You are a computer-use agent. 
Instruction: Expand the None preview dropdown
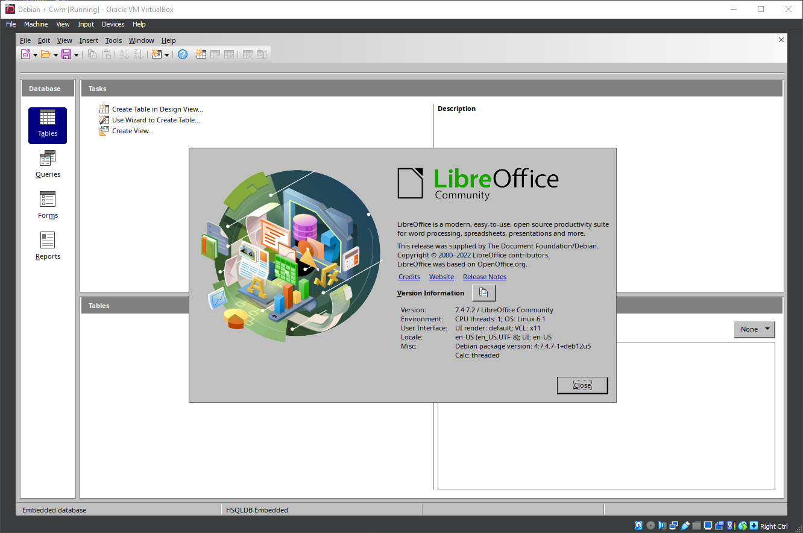tap(767, 329)
